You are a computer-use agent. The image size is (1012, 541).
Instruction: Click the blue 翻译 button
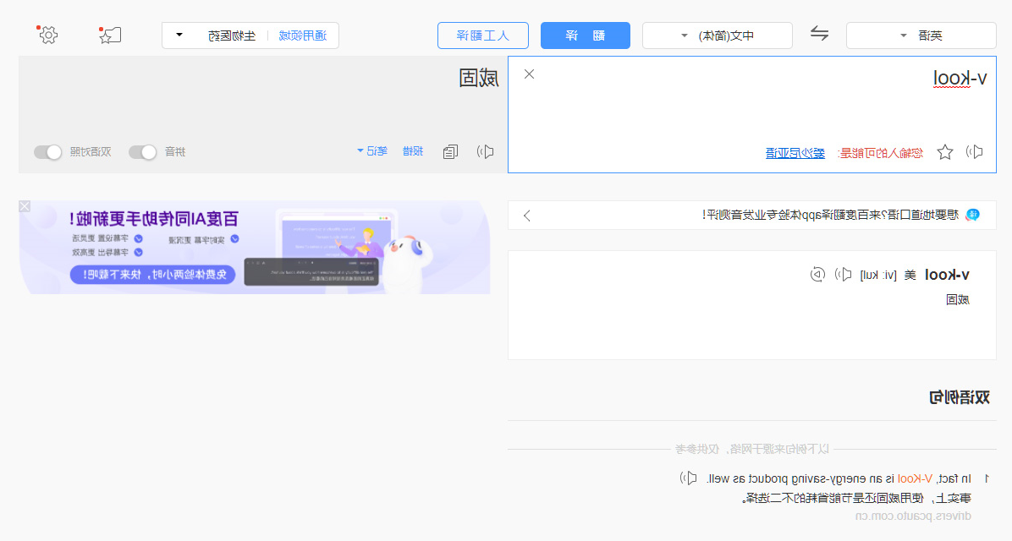(586, 36)
